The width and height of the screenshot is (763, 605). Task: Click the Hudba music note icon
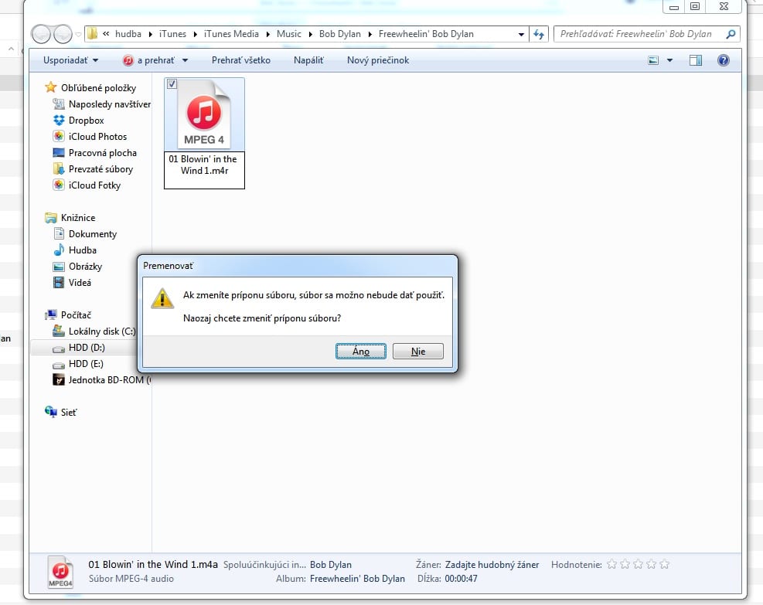click(59, 250)
